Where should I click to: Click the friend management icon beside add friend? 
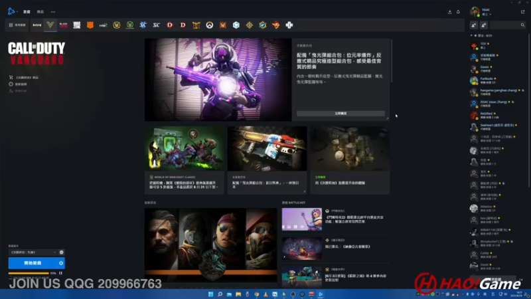coord(484,25)
